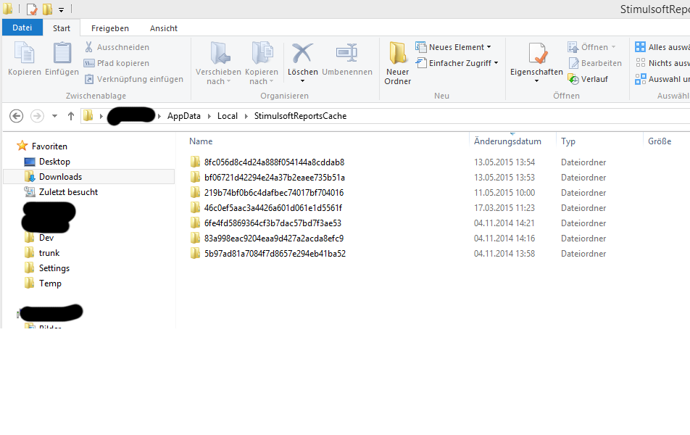Switch to the Ansicht tab

tap(164, 28)
